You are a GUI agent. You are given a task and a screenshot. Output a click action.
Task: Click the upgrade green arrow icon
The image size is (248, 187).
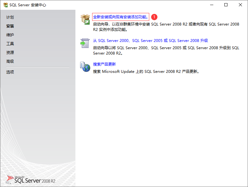85,43
